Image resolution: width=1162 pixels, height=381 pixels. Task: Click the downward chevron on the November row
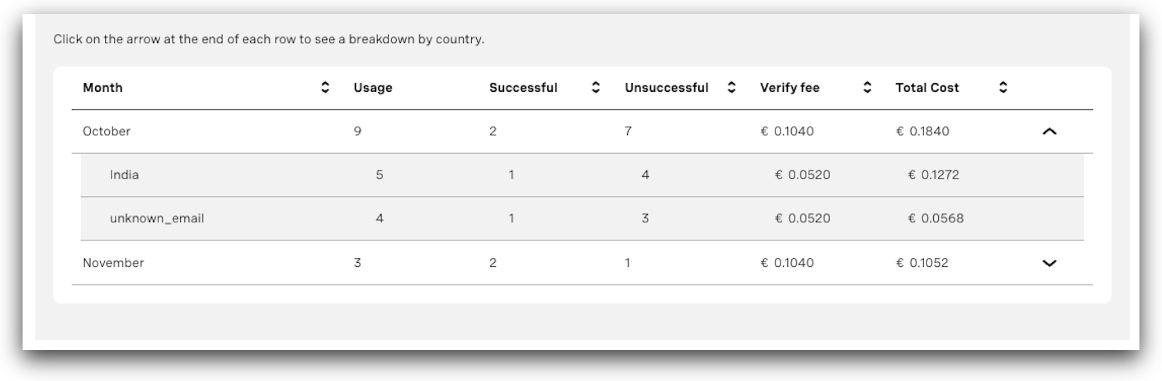1049,262
